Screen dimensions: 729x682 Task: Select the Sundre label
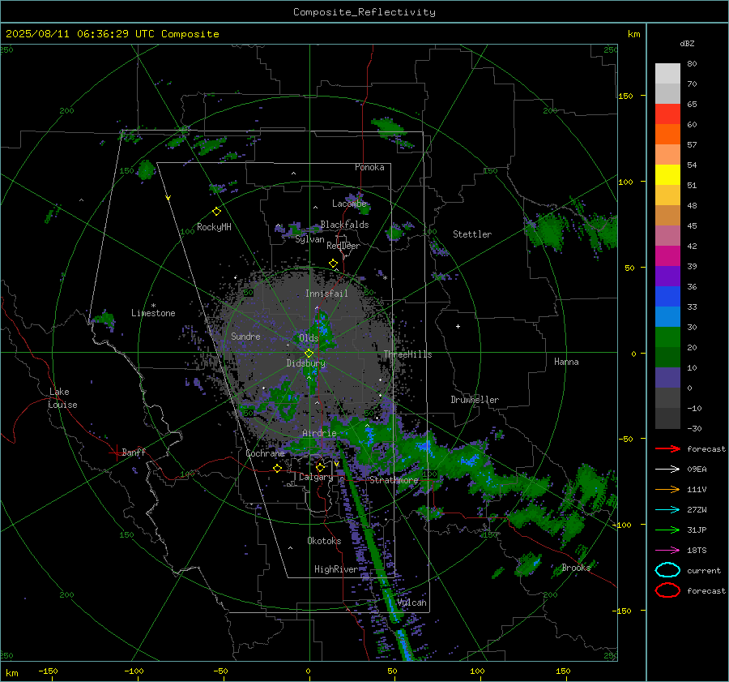pos(245,336)
